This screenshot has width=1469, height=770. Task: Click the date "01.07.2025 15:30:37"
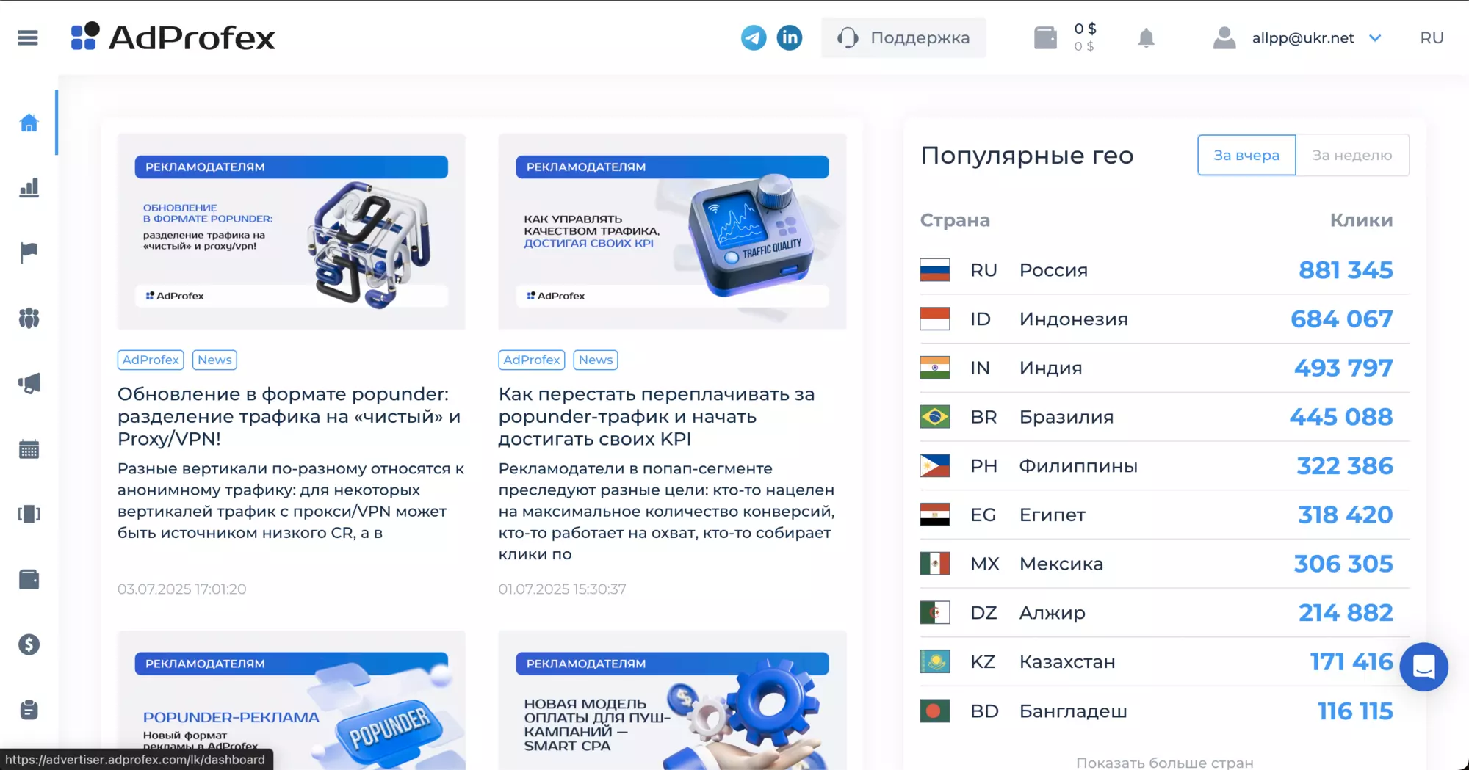(562, 589)
